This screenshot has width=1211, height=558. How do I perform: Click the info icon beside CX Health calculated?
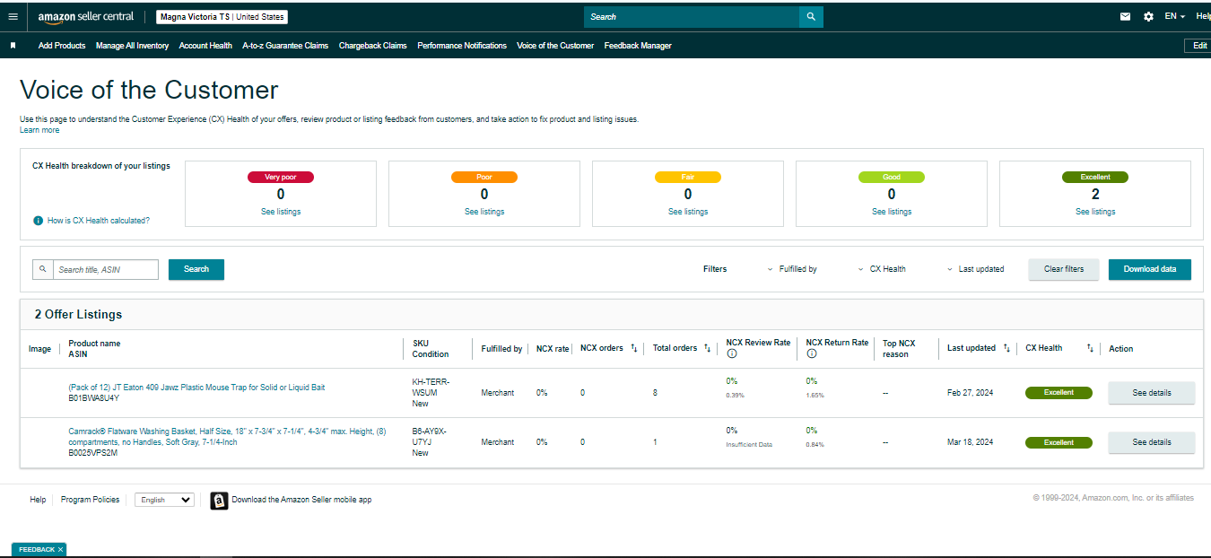coord(38,221)
